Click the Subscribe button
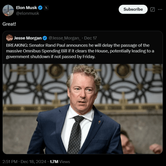Screen dimensions: 166x166 pyautogui.click(x=133, y=9)
